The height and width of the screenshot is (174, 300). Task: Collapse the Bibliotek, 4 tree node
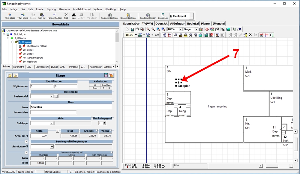(4, 34)
